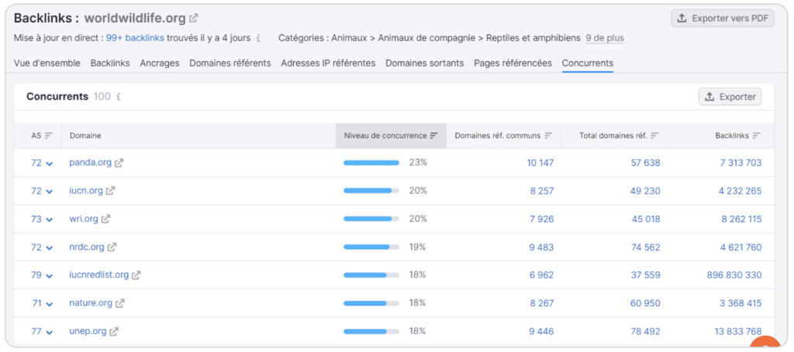Open iucn.org external link icon
The width and height of the screenshot is (794, 352).
coord(110,191)
